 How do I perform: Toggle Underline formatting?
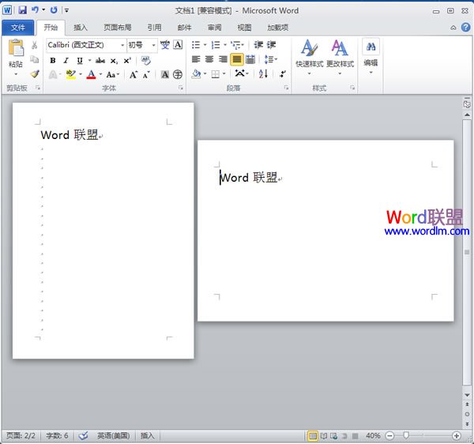pos(80,61)
